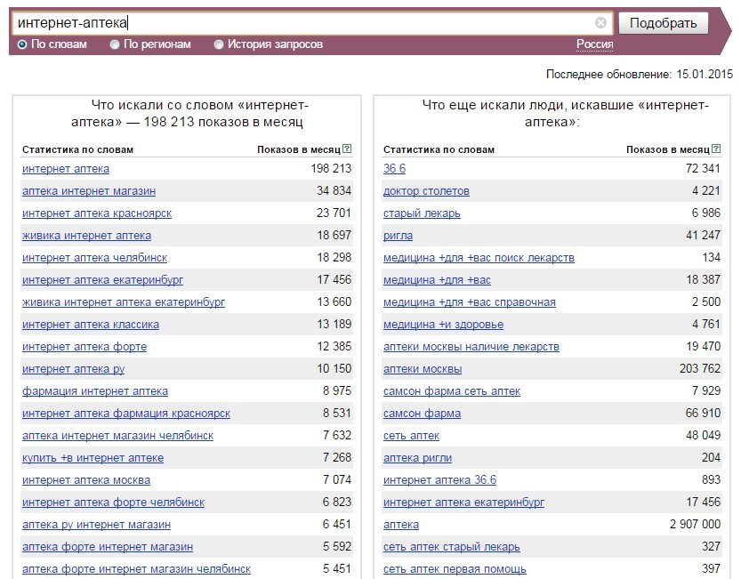The height and width of the screenshot is (579, 749).
Task: Open 'интернет аптека красноярск' link
Action: pos(97,213)
